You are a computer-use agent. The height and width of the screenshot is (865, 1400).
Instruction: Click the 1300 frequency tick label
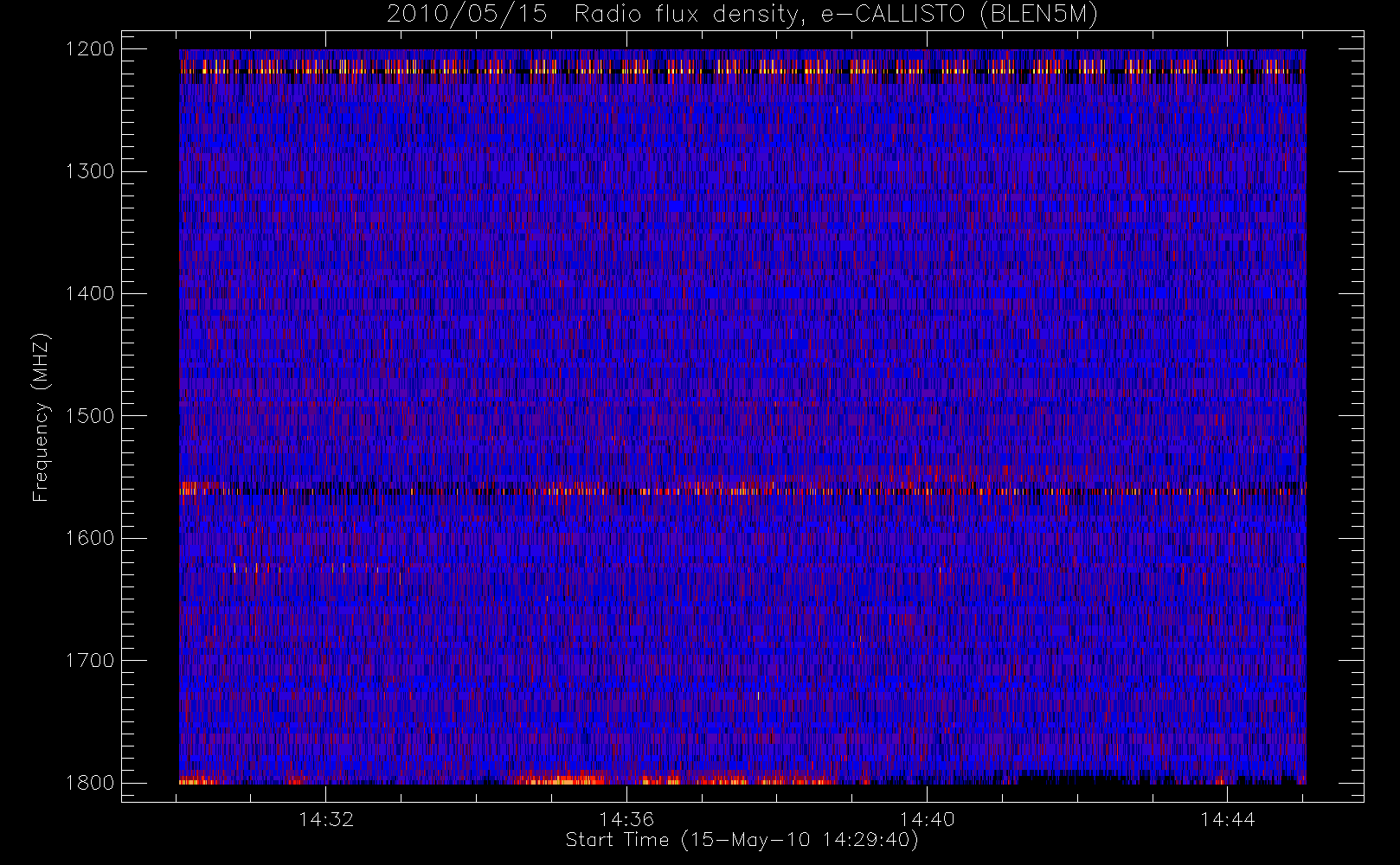pos(90,171)
